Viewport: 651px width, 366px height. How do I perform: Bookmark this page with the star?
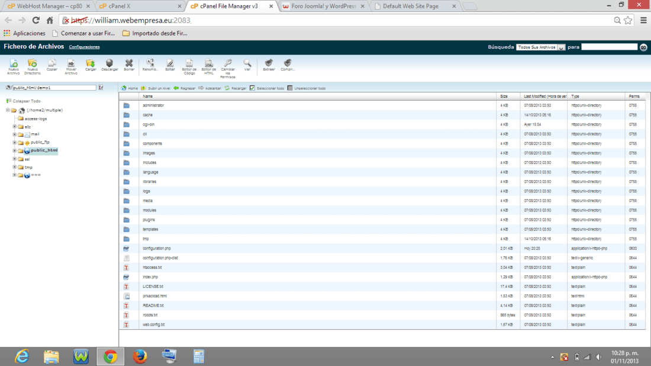pos(628,20)
